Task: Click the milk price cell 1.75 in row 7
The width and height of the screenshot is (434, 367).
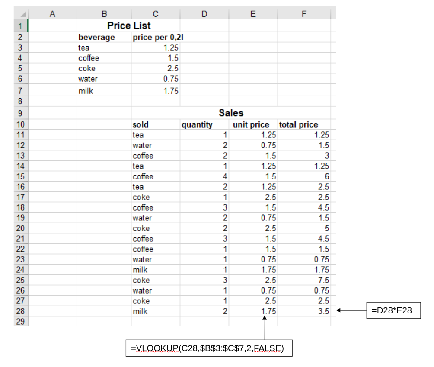Action: [156, 90]
